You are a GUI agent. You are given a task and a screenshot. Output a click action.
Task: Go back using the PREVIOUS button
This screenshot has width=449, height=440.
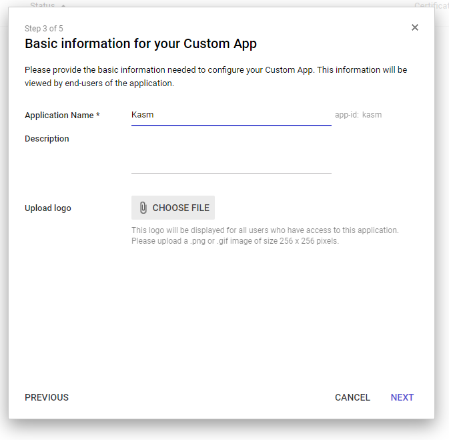pos(47,397)
